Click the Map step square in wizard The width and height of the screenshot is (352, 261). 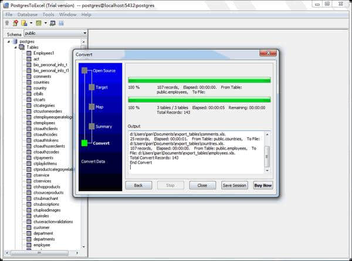click(x=91, y=107)
